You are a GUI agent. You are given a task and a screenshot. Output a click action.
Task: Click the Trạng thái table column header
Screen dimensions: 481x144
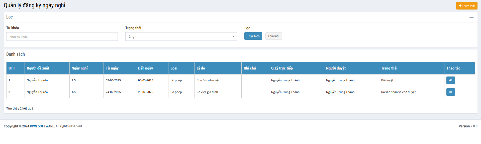pos(389,68)
